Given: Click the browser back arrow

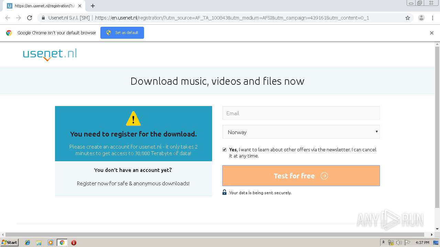Looking at the screenshot, I should coord(8,18).
